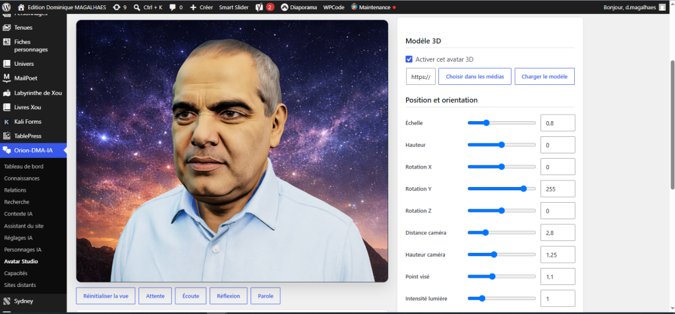The height and width of the screenshot is (314, 675).
Task: Click the Fiches personnages sidebar icon
Action: (7, 42)
